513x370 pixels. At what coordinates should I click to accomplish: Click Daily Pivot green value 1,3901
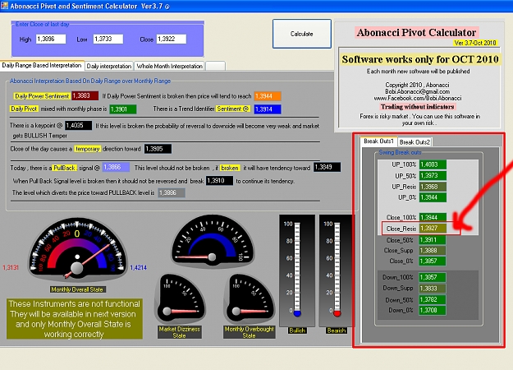coord(122,109)
